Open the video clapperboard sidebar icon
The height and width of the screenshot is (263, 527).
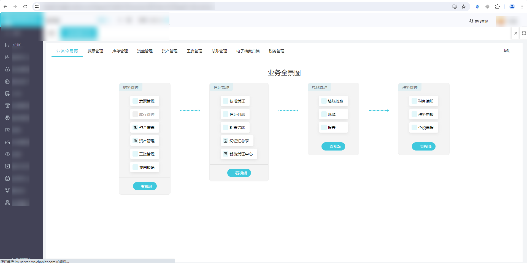click(x=7, y=166)
